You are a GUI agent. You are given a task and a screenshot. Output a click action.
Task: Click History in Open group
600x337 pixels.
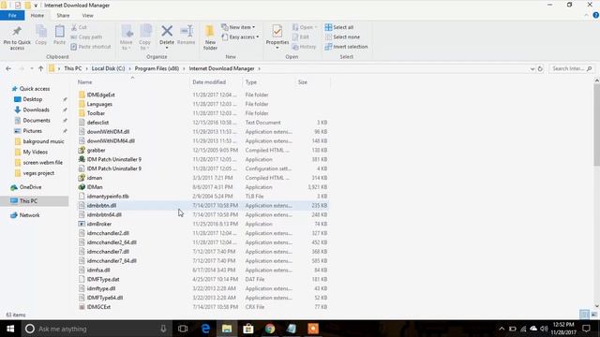pos(304,47)
